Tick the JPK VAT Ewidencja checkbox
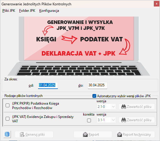Viewport: 160px width, 141px height. pos(8,119)
